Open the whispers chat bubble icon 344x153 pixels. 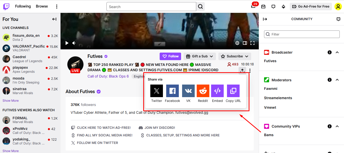[273, 7]
